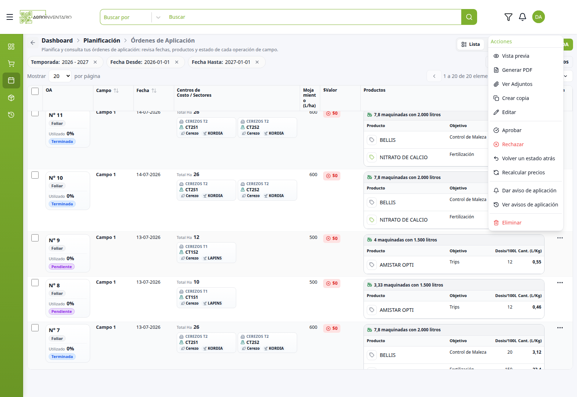Viewport: 577px width, 397px height.
Task: Remove the Fecha Desde filter
Action: [x=177, y=62]
